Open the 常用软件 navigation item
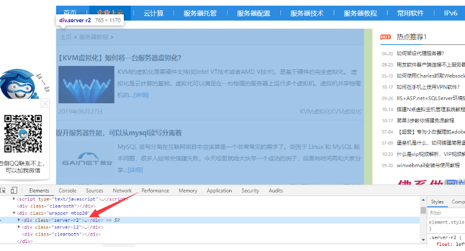The image size is (465, 251). coord(411,13)
